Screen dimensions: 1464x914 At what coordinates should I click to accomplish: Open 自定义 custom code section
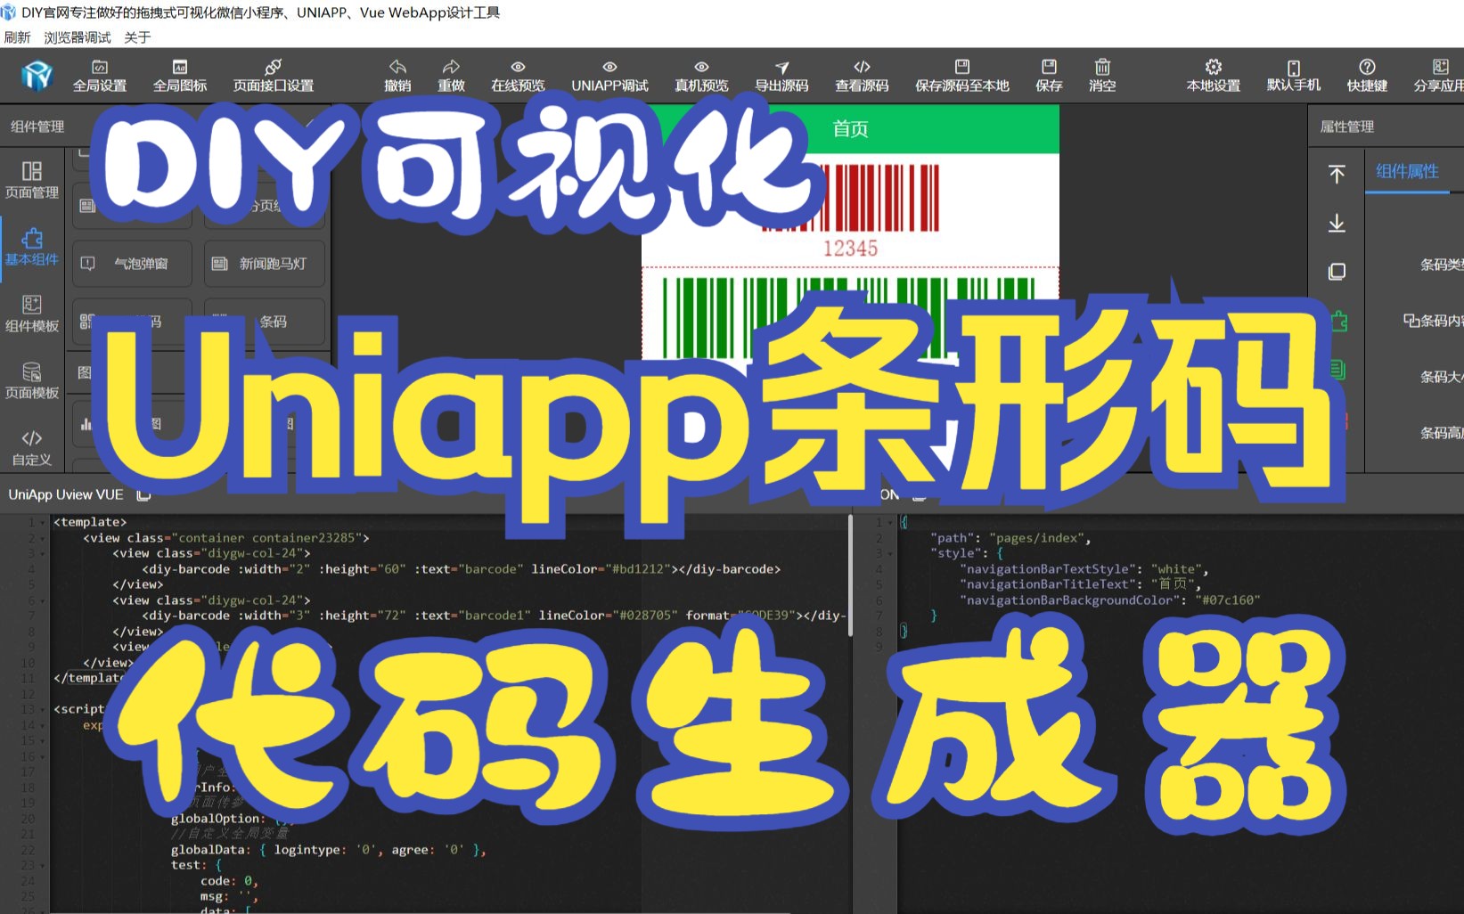[32, 447]
